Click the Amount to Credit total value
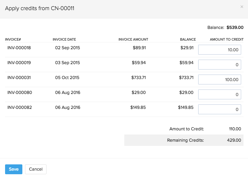 235,129
